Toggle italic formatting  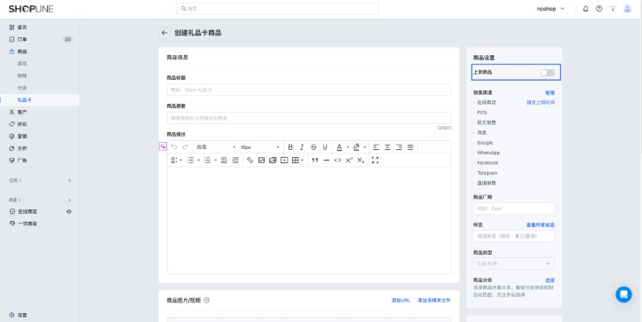(302, 147)
